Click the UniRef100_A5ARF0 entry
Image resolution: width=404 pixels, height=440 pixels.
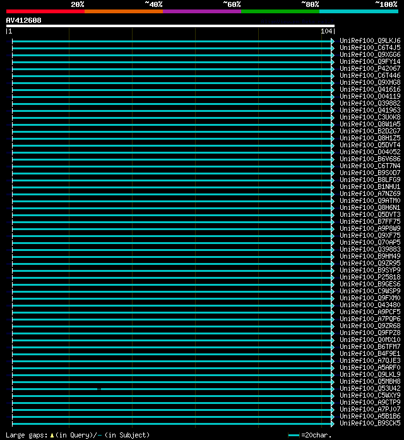pos(370,367)
